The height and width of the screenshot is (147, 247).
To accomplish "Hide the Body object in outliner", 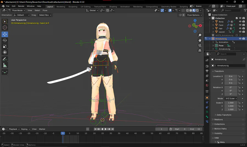I will pyautogui.click(x=240, y=22).
